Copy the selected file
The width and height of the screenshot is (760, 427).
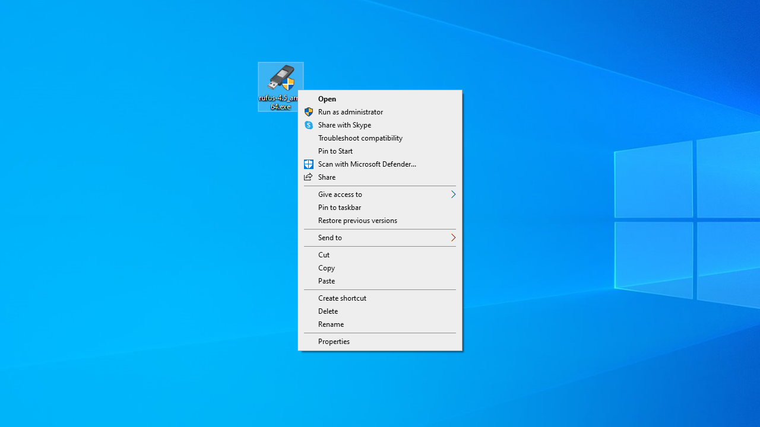pos(327,268)
